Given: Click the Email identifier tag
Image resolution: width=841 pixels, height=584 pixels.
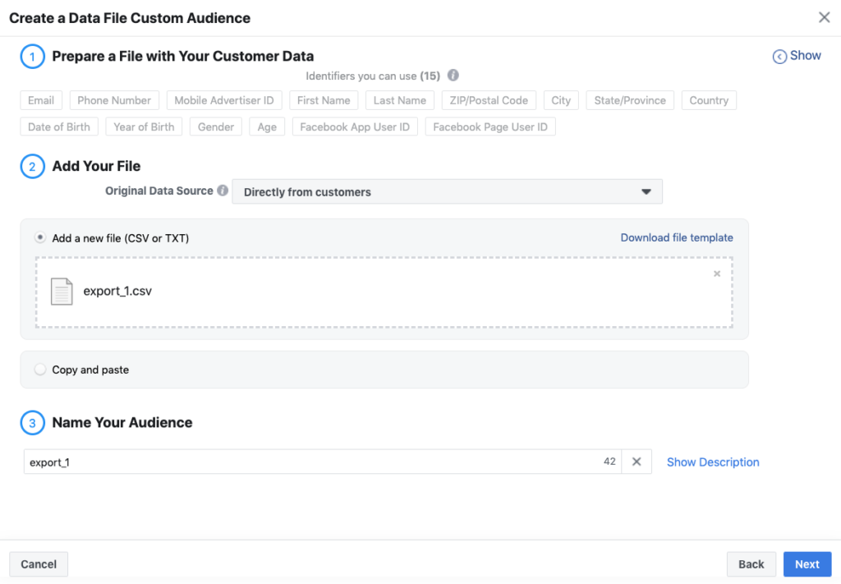Looking at the screenshot, I should 41,100.
